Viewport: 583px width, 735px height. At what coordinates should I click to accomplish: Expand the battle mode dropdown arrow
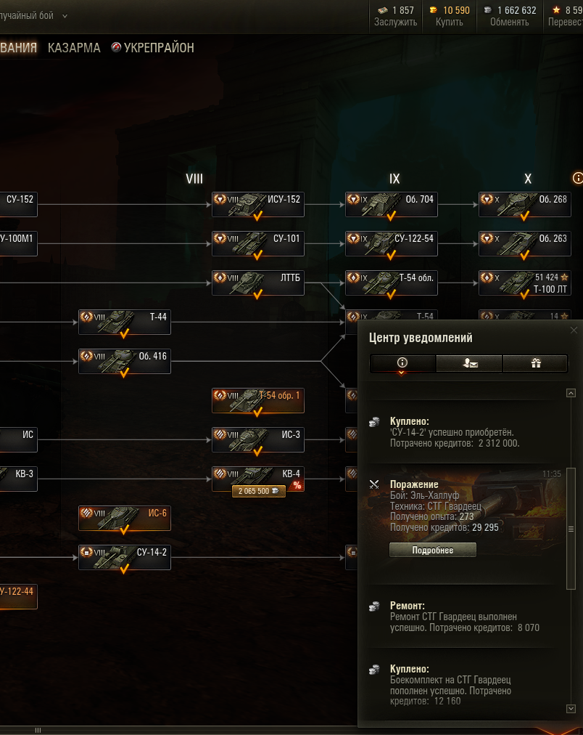click(x=65, y=16)
